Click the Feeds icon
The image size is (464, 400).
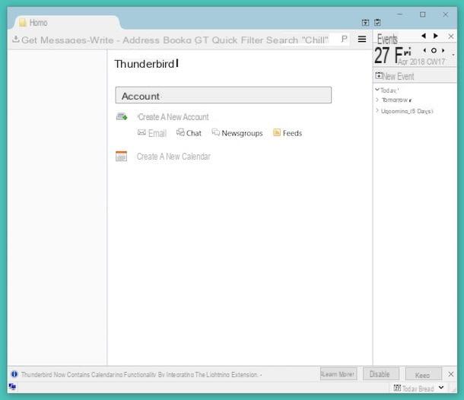click(x=277, y=132)
